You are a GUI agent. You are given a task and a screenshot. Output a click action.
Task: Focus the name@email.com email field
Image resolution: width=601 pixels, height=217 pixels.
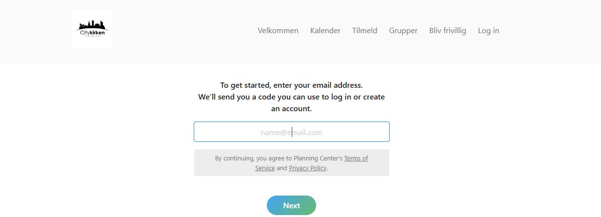(x=292, y=132)
